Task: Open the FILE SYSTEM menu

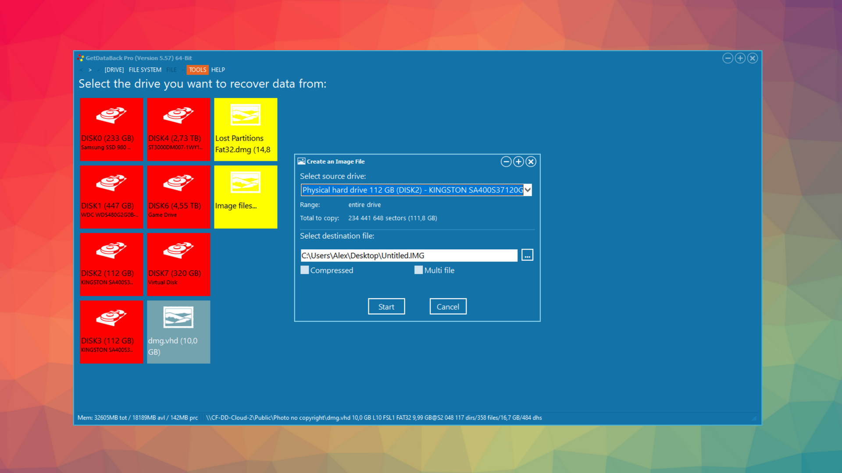Action: click(145, 70)
